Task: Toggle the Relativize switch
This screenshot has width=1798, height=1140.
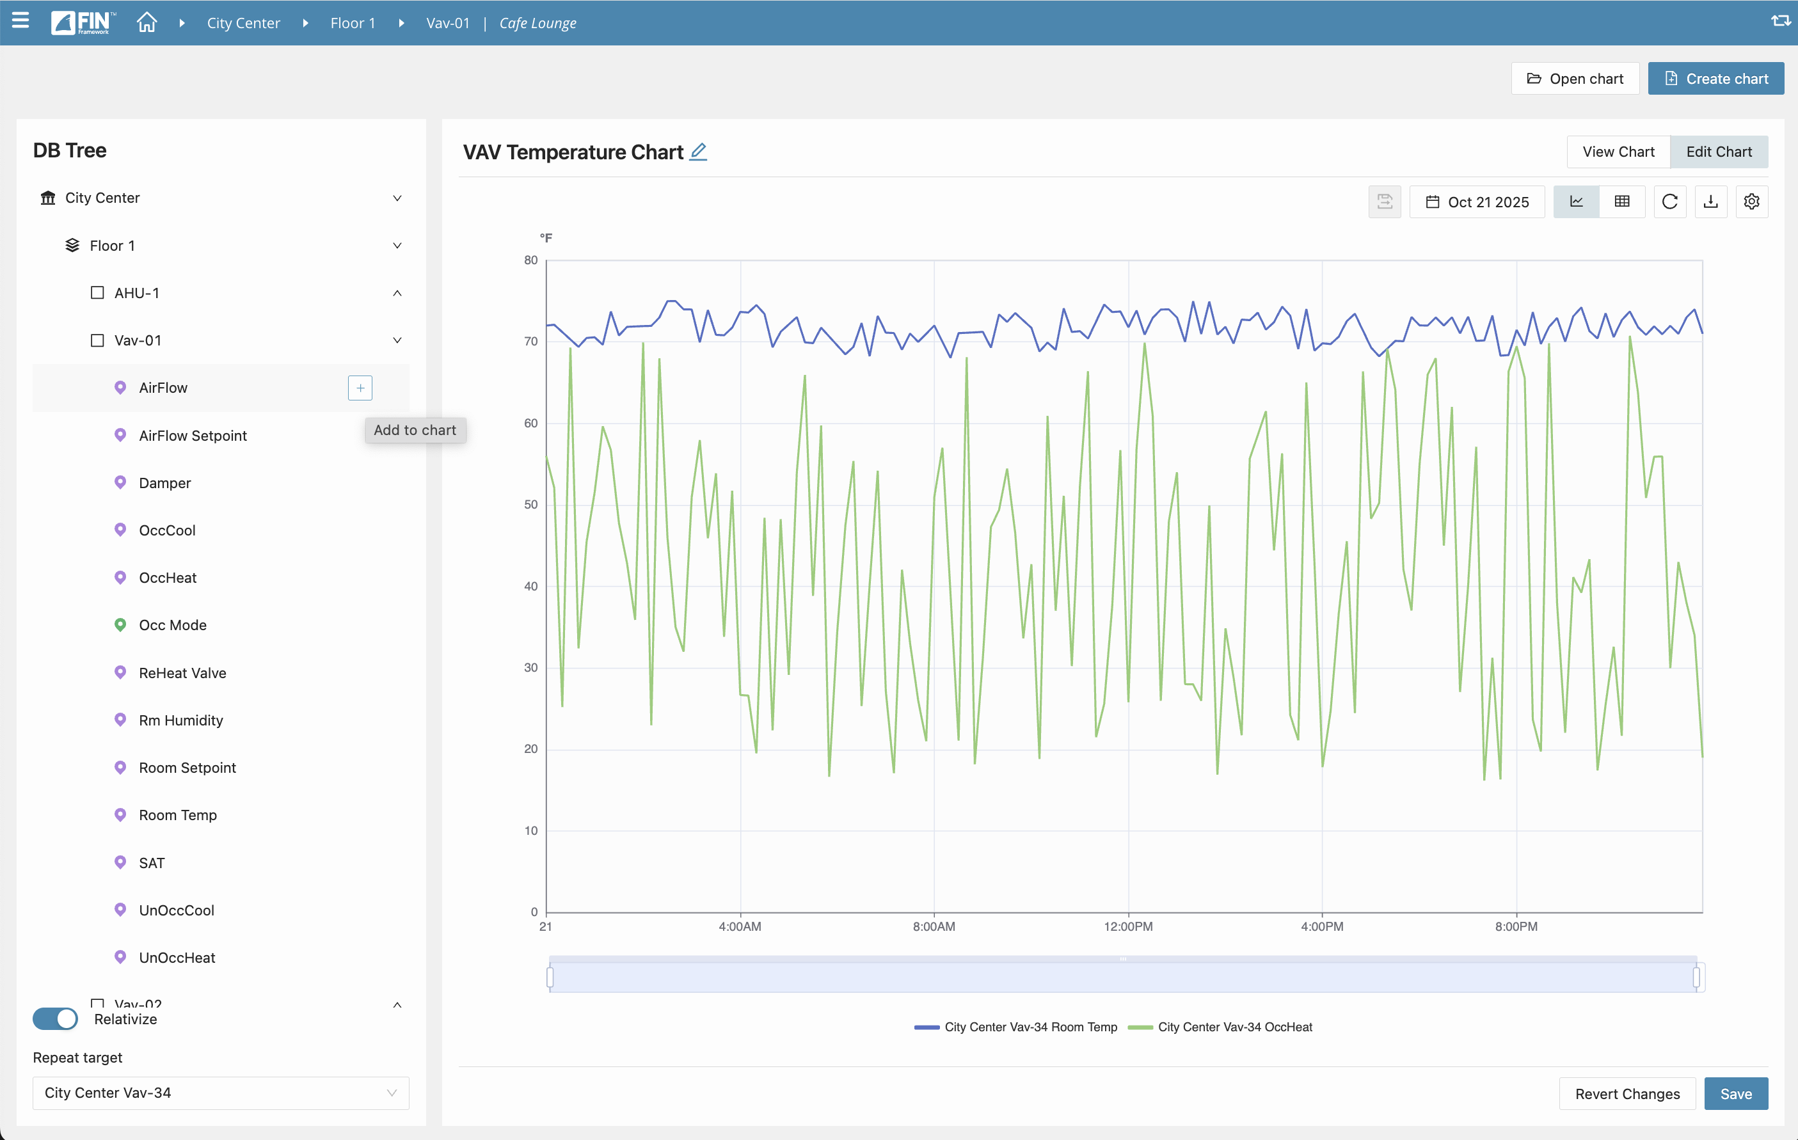Action: click(x=55, y=1018)
